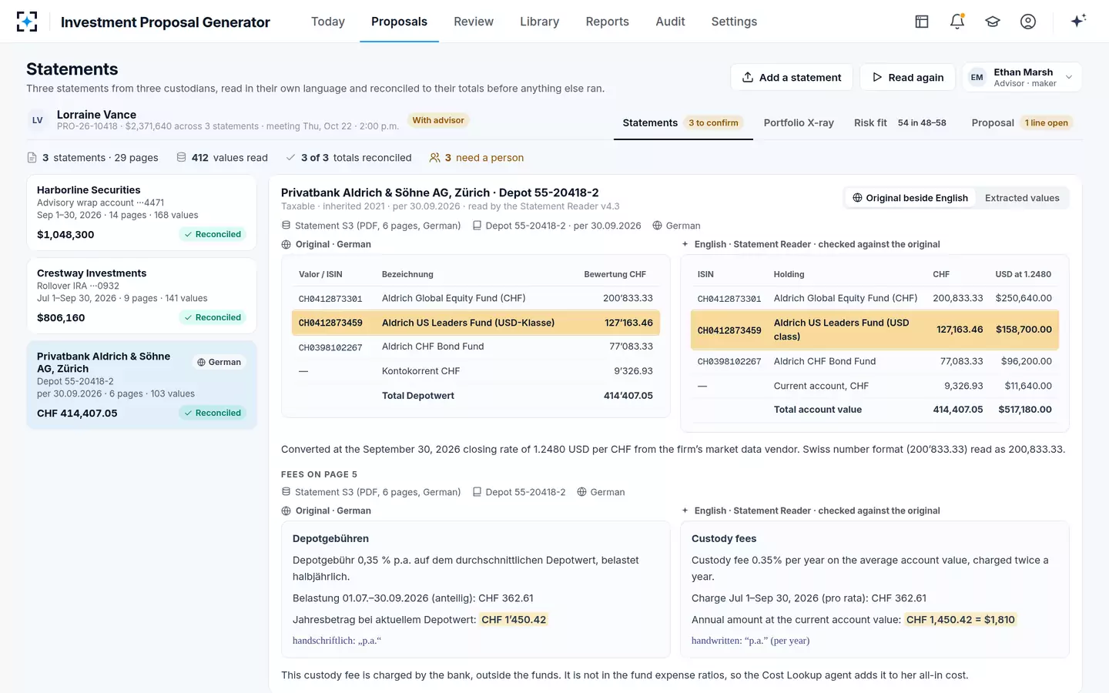Select the Crestway Investments statement card
This screenshot has height=693, width=1109.
point(142,296)
